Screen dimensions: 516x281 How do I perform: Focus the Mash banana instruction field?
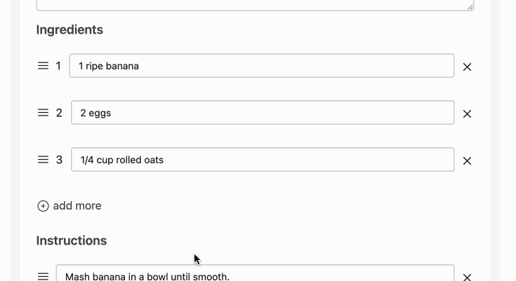click(x=255, y=273)
